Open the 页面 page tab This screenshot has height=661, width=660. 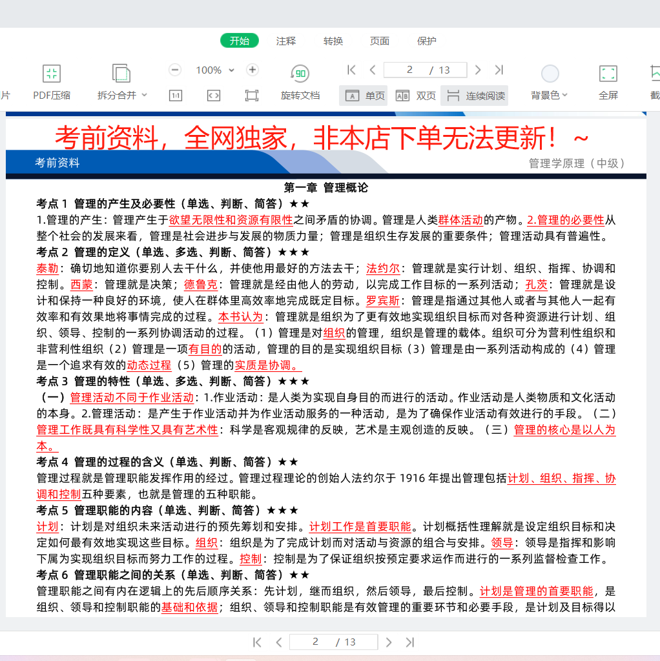coord(380,41)
